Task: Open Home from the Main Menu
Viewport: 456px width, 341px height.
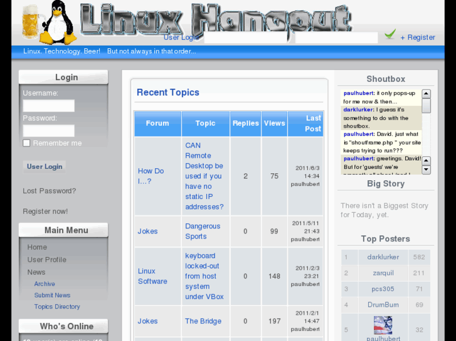Action: point(37,247)
